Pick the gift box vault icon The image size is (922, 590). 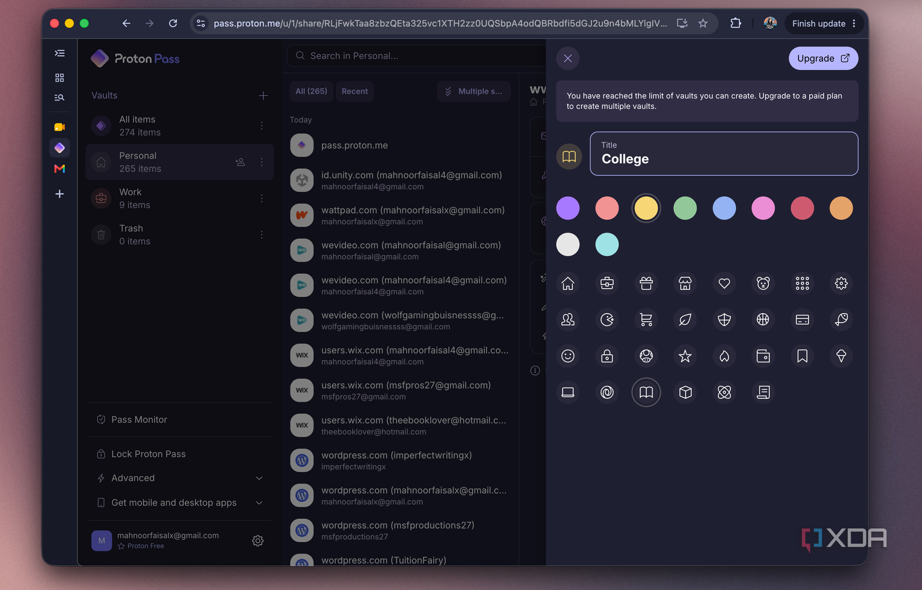tap(646, 284)
